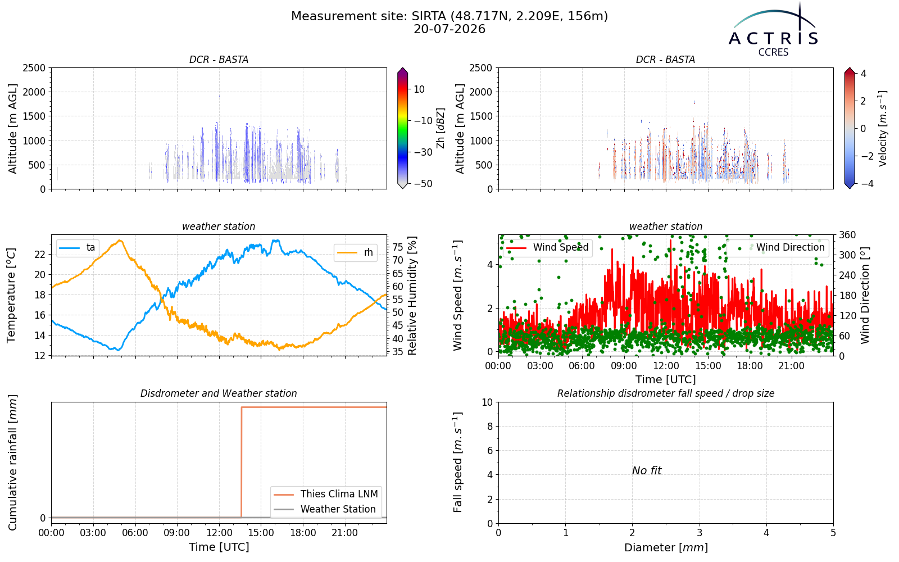Click the 'Temperature [°C]' axis label
The height and width of the screenshot is (562, 899).
(11, 295)
